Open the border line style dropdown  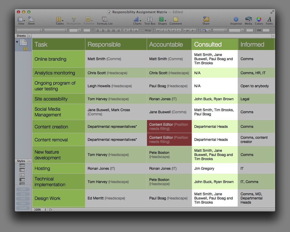tap(220, 30)
